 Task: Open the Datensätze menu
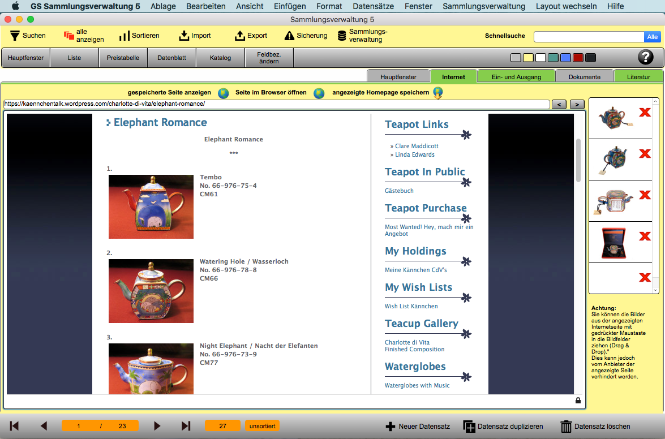373,6
